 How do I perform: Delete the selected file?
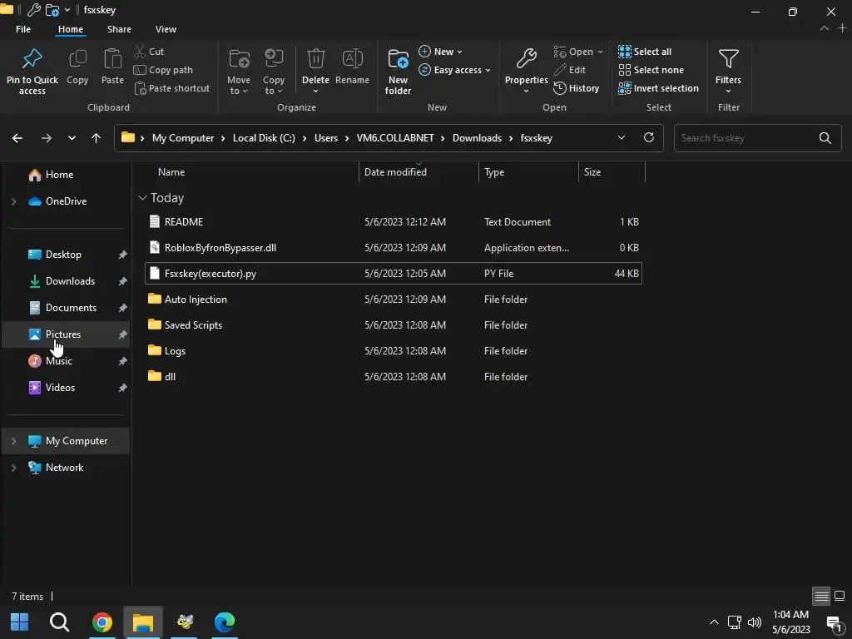point(315,72)
